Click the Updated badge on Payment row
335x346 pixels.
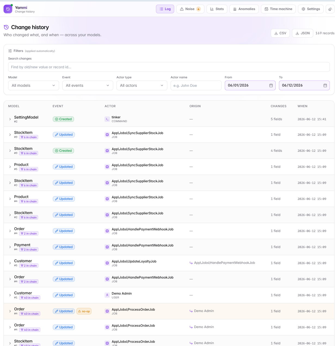64,247
